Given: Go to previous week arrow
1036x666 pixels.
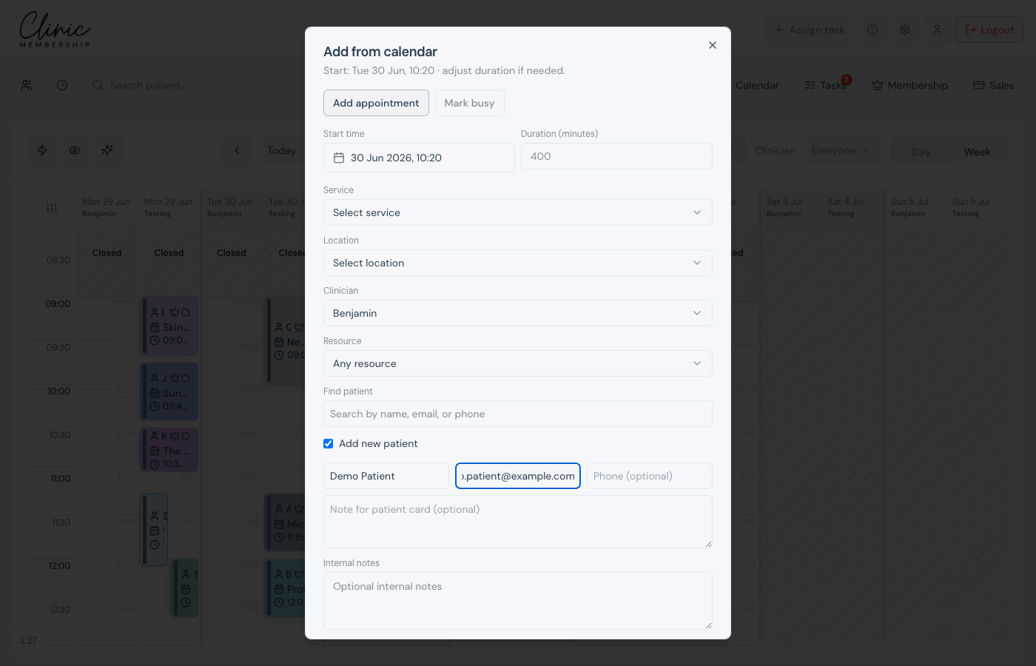Looking at the screenshot, I should pyautogui.click(x=237, y=150).
